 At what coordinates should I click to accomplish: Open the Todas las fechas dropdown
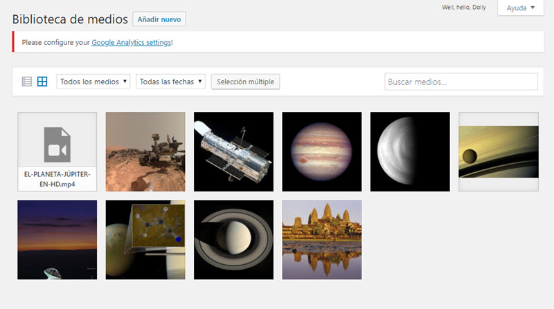point(171,82)
